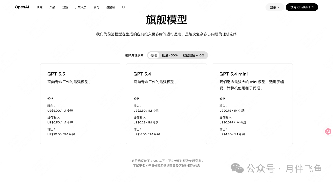Open the 开发人员 menu
This screenshot has height=182, width=333.
coord(81,7)
